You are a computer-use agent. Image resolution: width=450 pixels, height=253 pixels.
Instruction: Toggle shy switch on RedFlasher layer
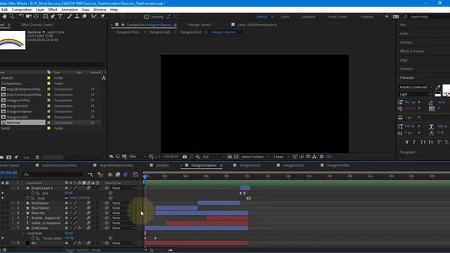(66, 203)
